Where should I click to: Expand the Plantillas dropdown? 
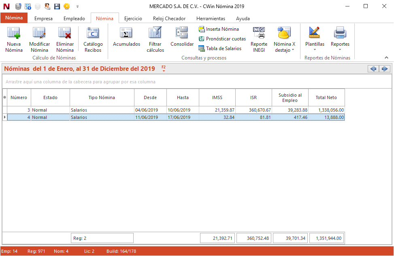[x=315, y=40]
